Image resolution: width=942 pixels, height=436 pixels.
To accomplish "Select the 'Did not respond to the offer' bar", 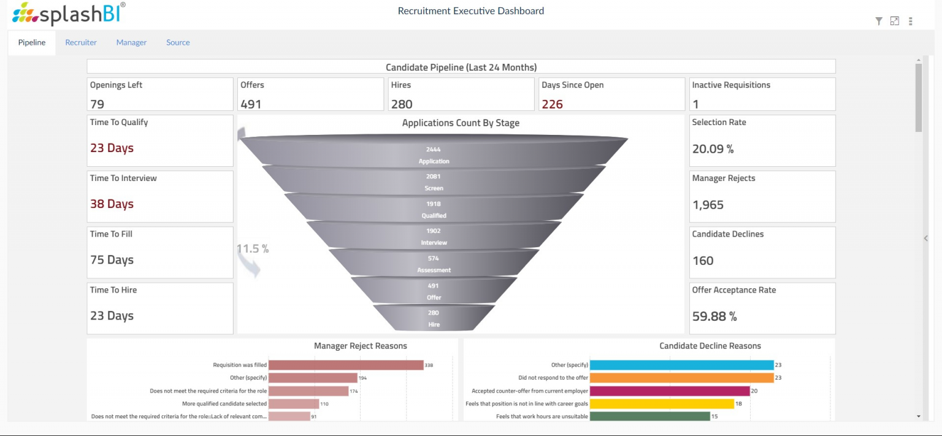I will click(x=681, y=377).
